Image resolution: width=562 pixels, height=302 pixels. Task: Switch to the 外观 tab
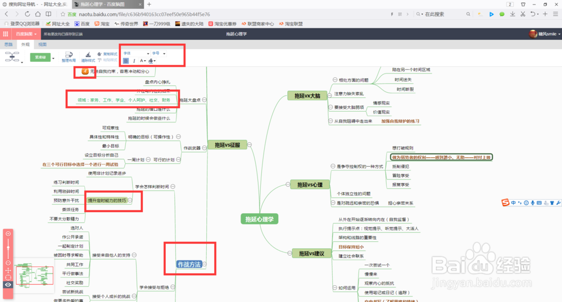click(25, 44)
